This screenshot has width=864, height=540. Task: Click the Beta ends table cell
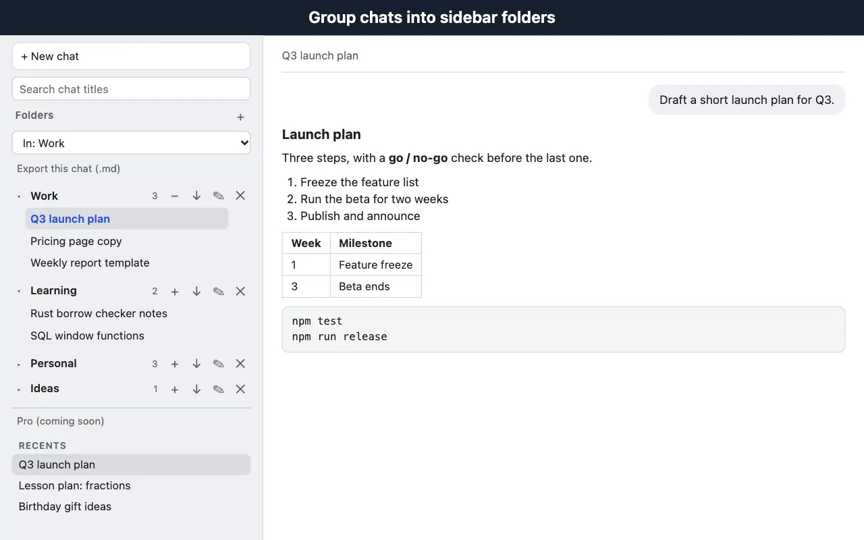click(x=376, y=286)
